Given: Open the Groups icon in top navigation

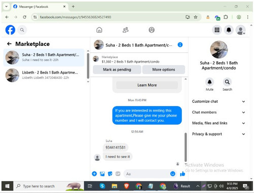Looking at the screenshot, I should [x=151, y=30].
